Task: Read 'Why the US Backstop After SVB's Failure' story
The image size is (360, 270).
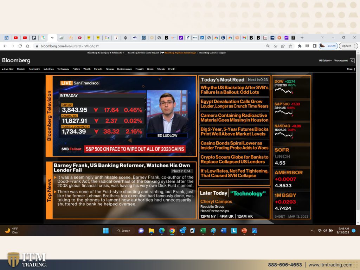Action: pos(234,90)
